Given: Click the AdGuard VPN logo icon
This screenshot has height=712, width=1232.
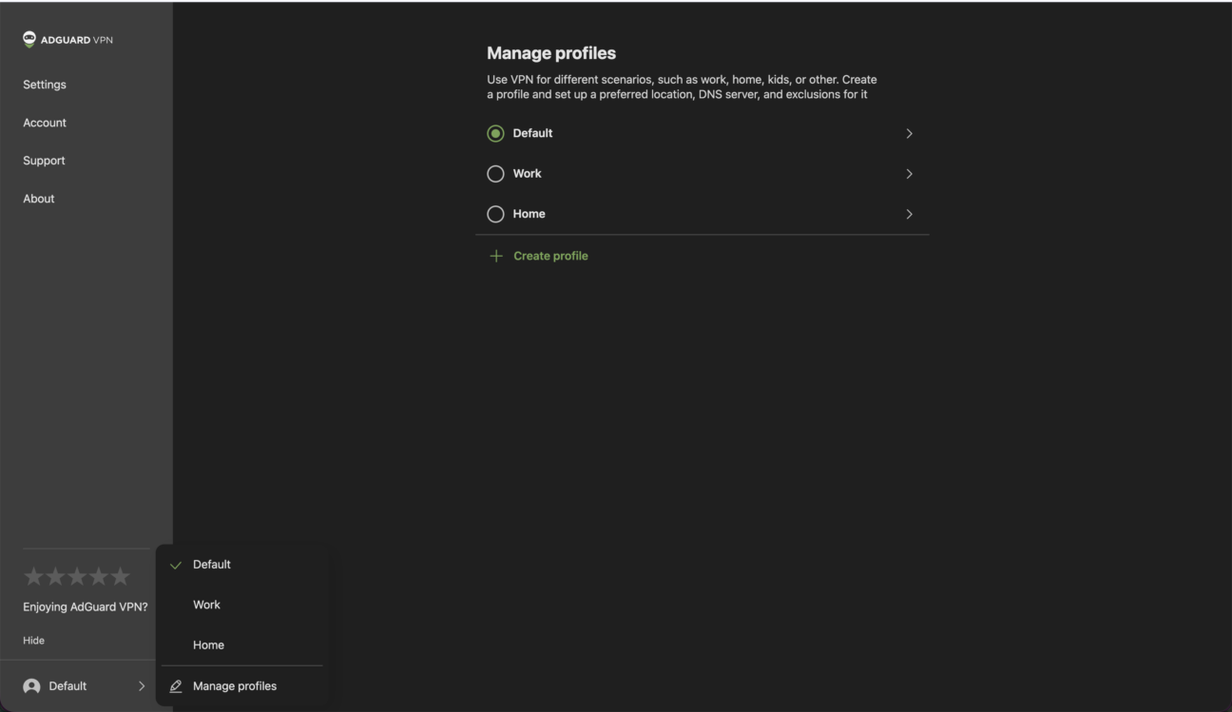Looking at the screenshot, I should pos(29,39).
